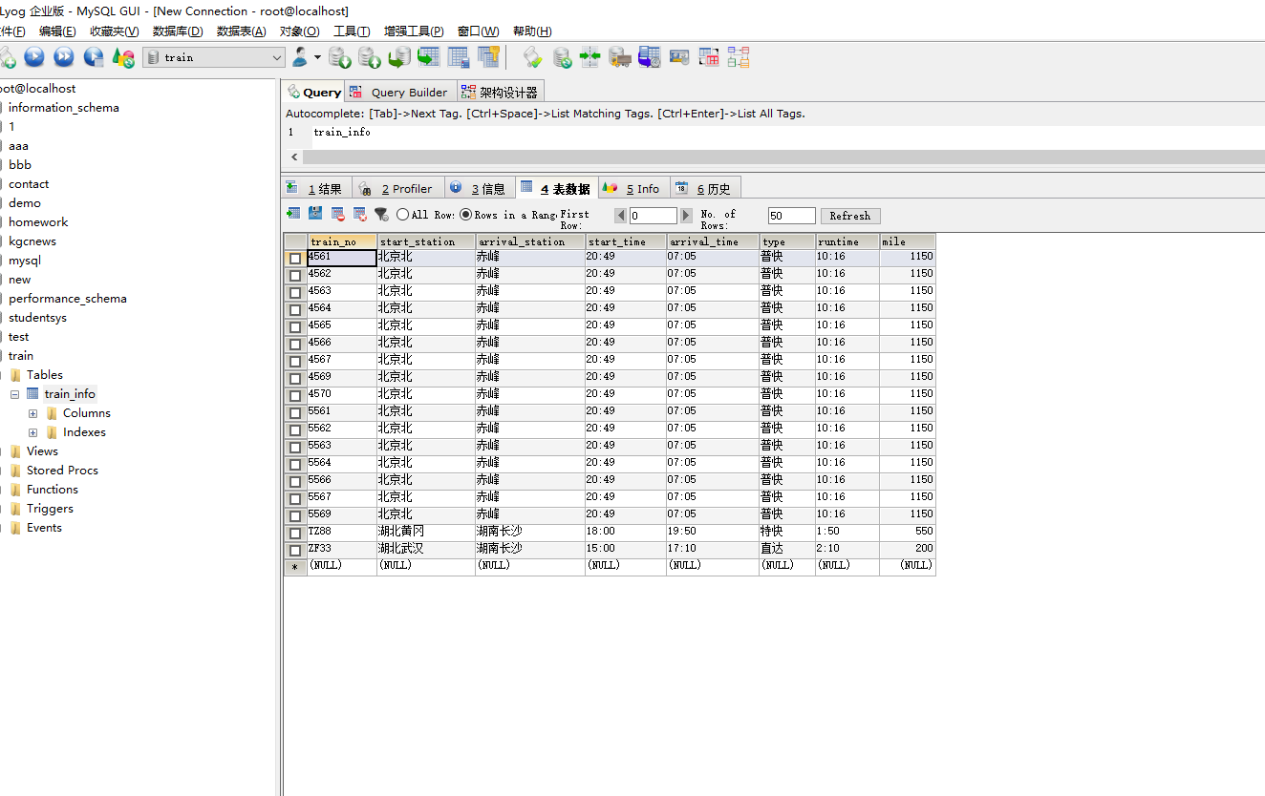Click the Create Table grid icon
Viewport: 1265px width, 796px height.
click(x=459, y=57)
